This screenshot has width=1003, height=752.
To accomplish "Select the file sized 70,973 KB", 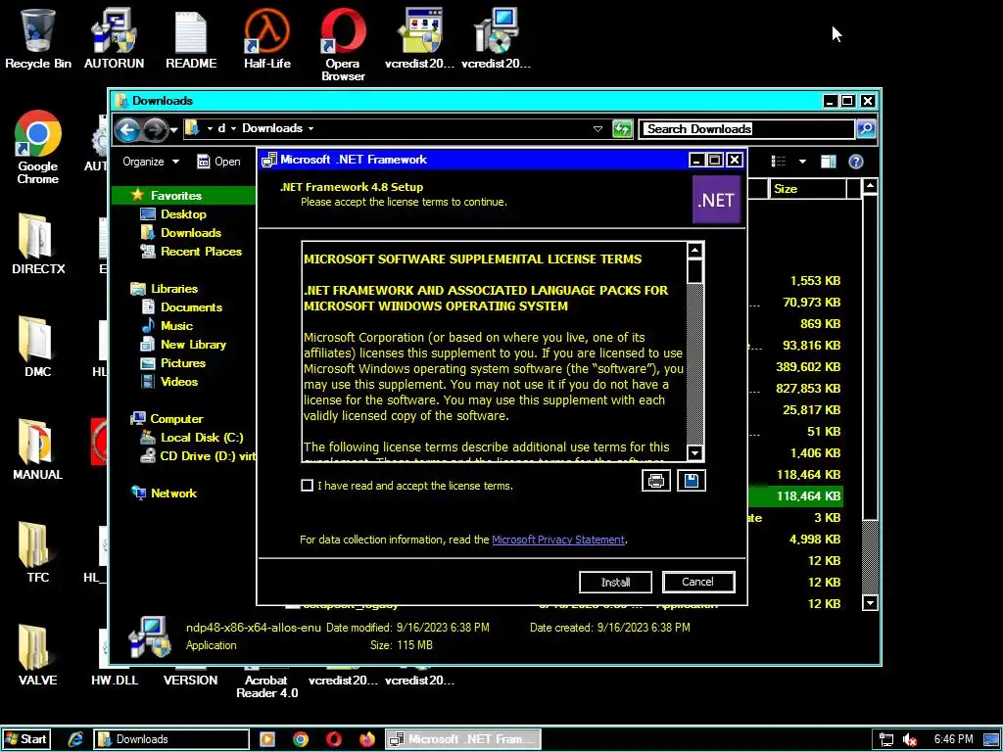I will [811, 302].
